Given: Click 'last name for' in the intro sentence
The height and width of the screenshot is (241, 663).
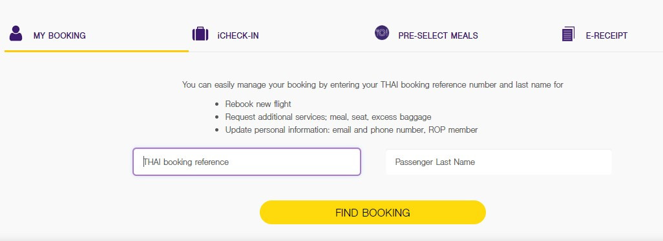Looking at the screenshot, I should point(540,84).
